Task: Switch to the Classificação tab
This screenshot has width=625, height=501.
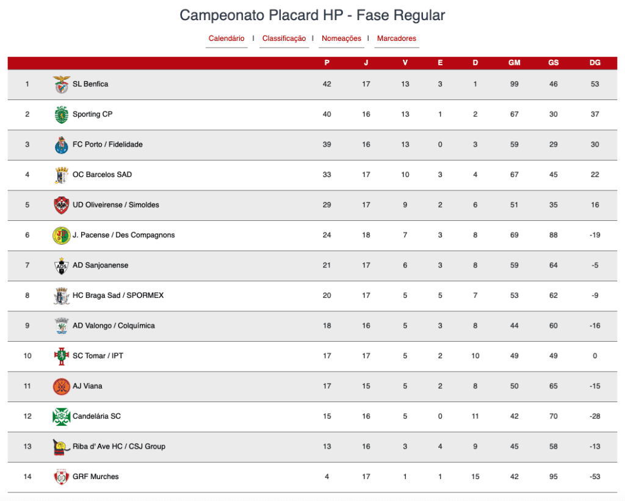Action: coord(284,38)
